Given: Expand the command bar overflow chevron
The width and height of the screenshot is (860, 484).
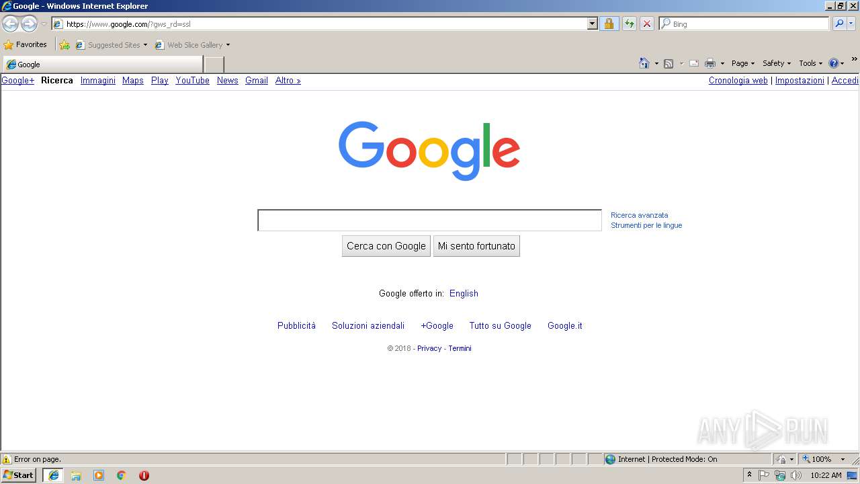Looking at the screenshot, I should (x=854, y=59).
